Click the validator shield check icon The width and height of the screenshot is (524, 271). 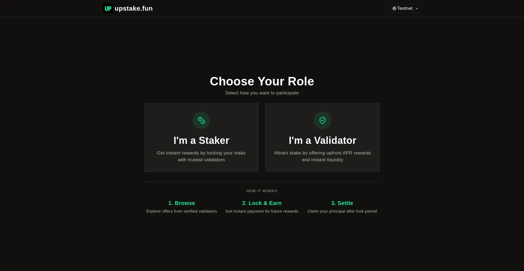[323, 120]
